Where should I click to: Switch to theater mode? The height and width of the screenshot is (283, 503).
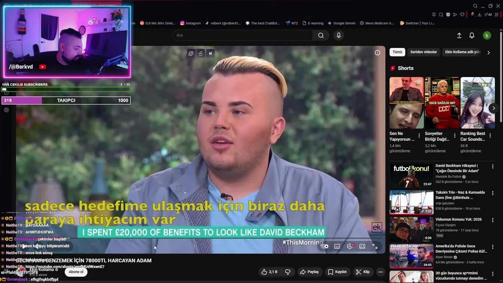coord(362,246)
